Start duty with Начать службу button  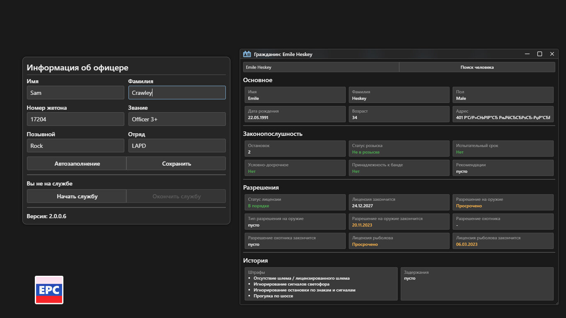click(x=77, y=196)
